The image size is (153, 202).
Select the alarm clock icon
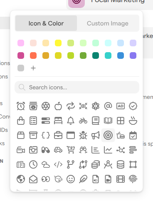coord(21,106)
